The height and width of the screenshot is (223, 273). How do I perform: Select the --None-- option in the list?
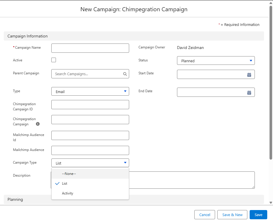point(90,174)
